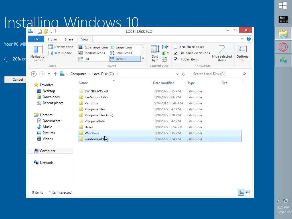Sort by the Type column header
Viewport: 292px width, 219px height.
click(202, 83)
